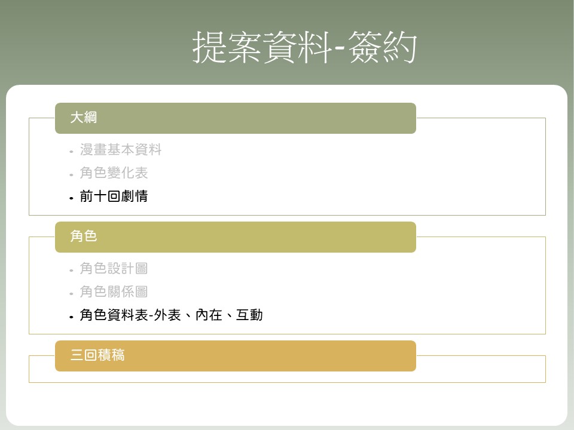574x430 pixels.
Task: Click the bullet dot before 前十回劇情
Action: pos(71,198)
